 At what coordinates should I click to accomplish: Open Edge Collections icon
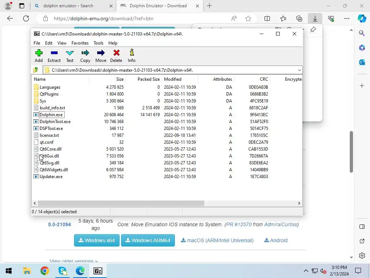coord(299,18)
